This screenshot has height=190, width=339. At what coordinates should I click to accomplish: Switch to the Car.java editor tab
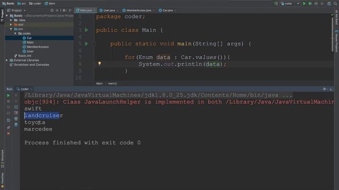tap(167, 11)
